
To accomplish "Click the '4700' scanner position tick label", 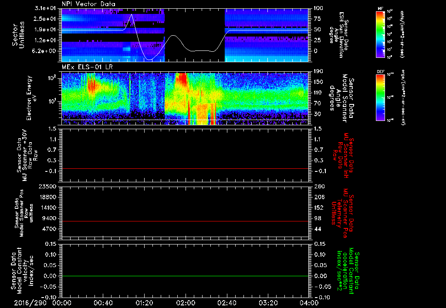I will (x=49, y=229).
